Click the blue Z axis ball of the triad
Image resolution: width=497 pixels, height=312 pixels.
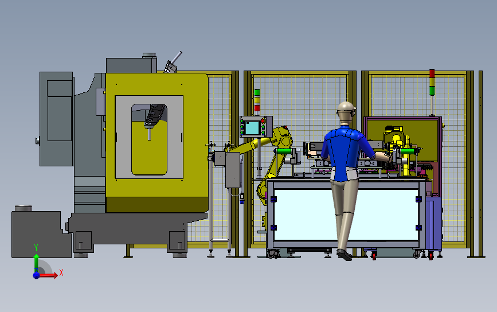tap(36, 275)
